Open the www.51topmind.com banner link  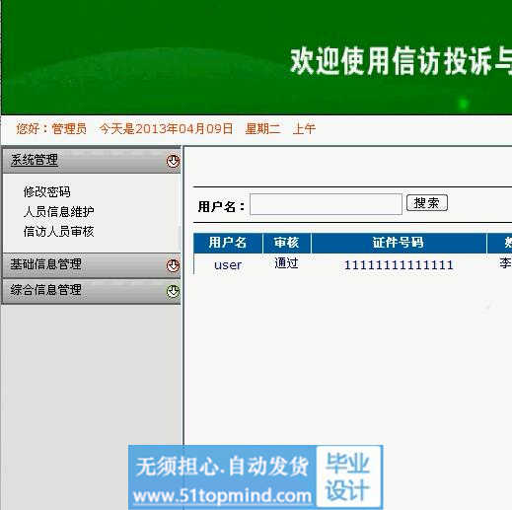pos(222,496)
